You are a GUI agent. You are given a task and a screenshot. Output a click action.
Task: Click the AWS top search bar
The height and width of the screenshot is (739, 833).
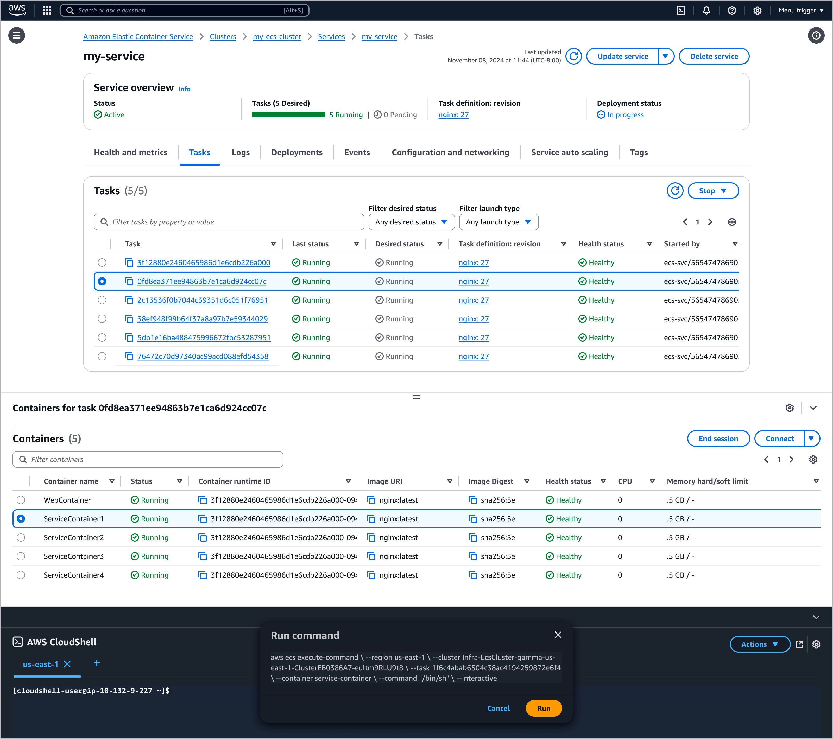[185, 10]
